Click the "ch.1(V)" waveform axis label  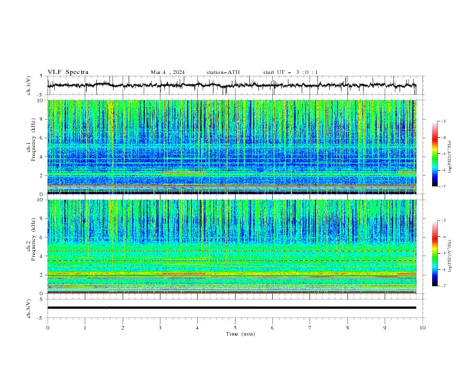pos(29,85)
